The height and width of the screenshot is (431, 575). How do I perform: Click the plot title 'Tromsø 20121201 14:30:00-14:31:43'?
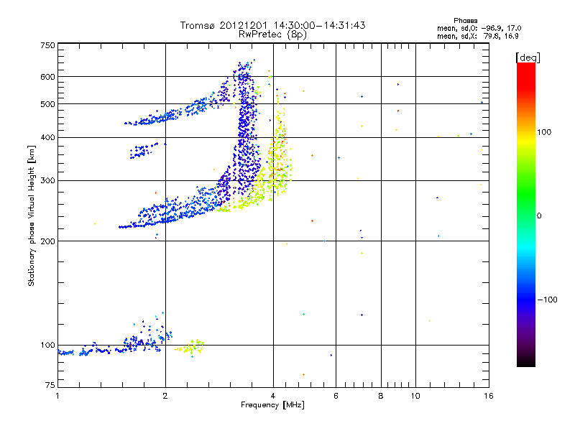coord(272,25)
